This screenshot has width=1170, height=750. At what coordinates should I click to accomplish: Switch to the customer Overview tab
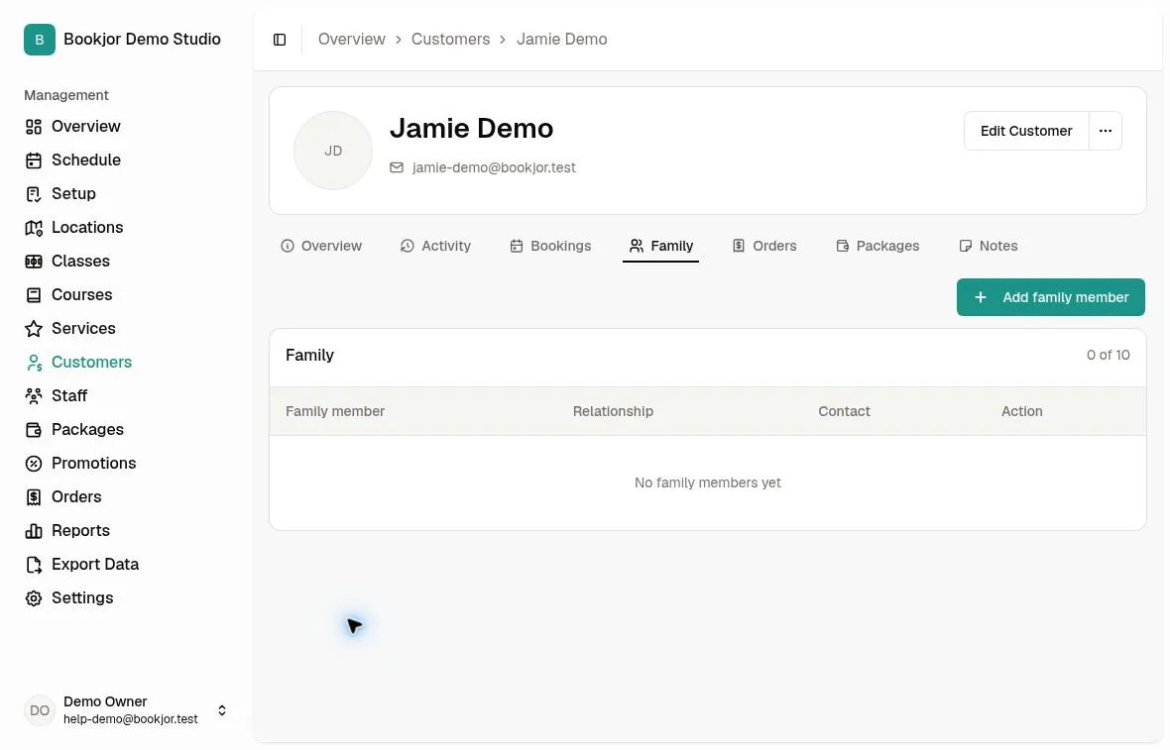321,246
